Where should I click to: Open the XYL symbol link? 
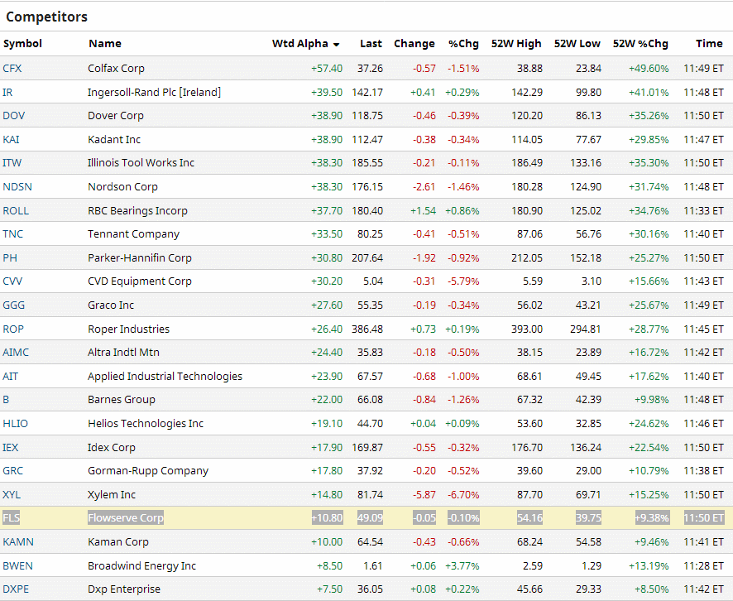pos(12,494)
